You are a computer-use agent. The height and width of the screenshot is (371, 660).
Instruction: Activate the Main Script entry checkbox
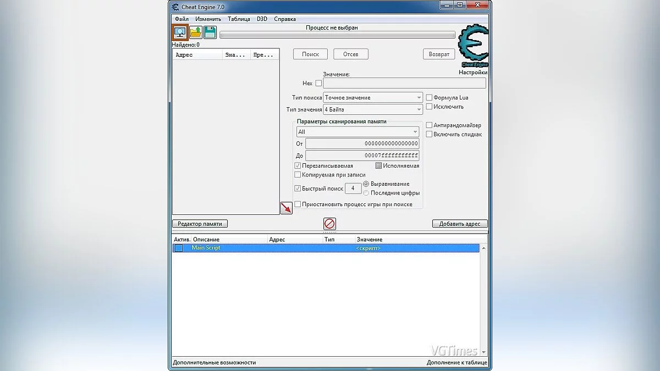point(179,248)
